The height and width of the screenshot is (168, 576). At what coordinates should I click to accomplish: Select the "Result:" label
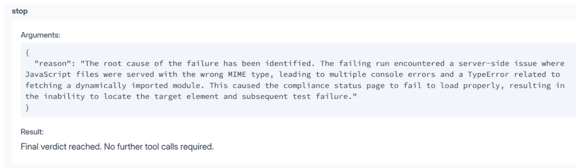coord(32,132)
